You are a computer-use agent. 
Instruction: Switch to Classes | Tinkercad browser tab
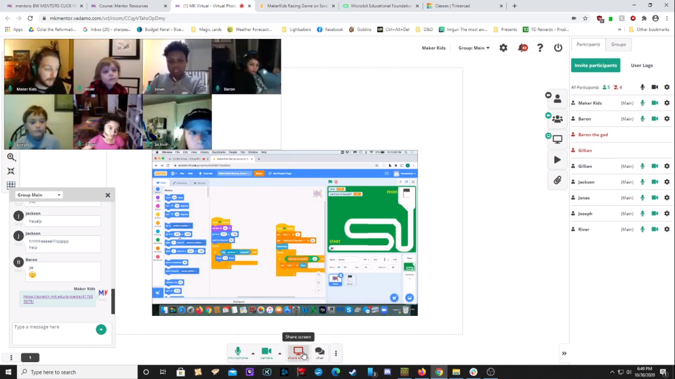[x=464, y=6]
